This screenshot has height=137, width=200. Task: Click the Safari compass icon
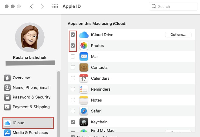[x=84, y=111]
